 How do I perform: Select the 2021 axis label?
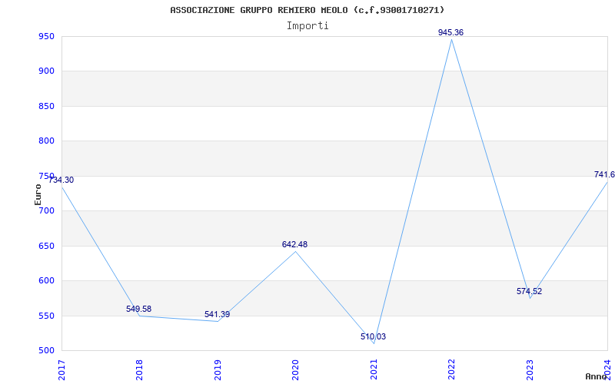tap(374, 370)
